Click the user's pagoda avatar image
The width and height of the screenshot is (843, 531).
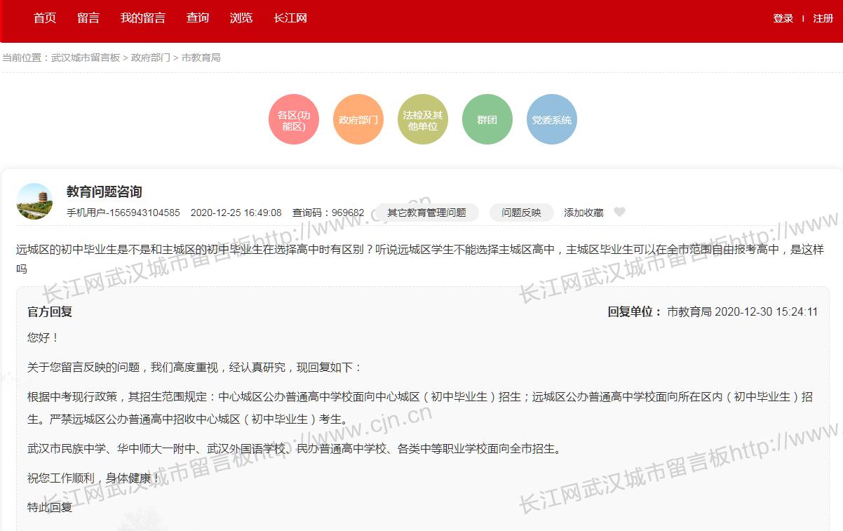pyautogui.click(x=34, y=201)
